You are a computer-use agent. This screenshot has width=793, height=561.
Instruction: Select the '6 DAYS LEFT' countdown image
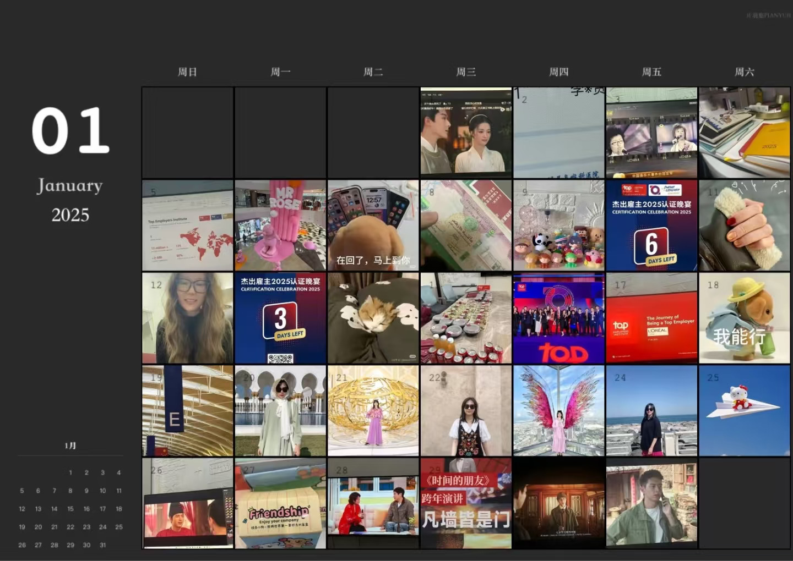651,225
